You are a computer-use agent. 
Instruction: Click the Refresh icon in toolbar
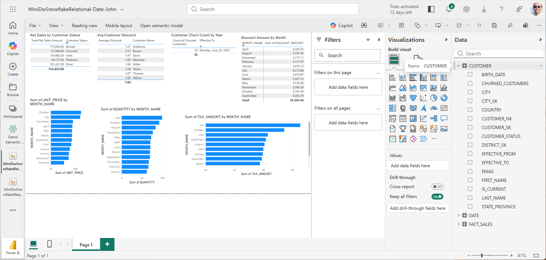tap(479, 26)
